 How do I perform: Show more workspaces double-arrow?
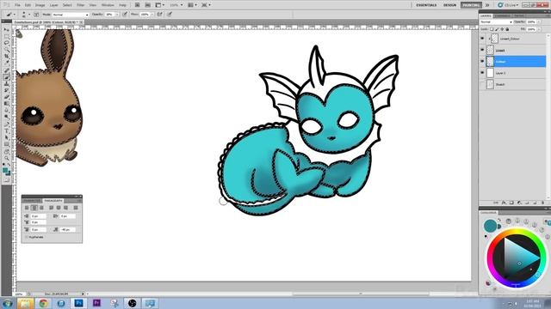[487, 5]
